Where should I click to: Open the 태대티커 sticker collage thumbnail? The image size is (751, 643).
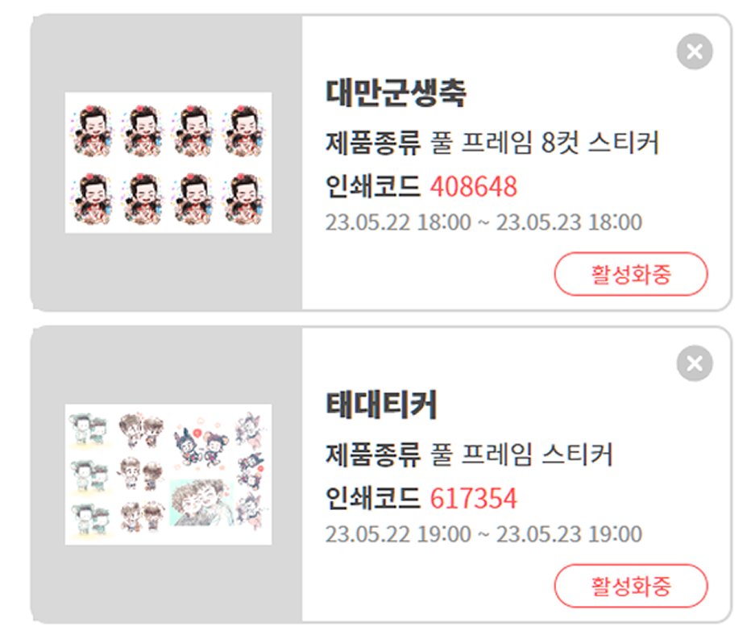pyautogui.click(x=168, y=475)
